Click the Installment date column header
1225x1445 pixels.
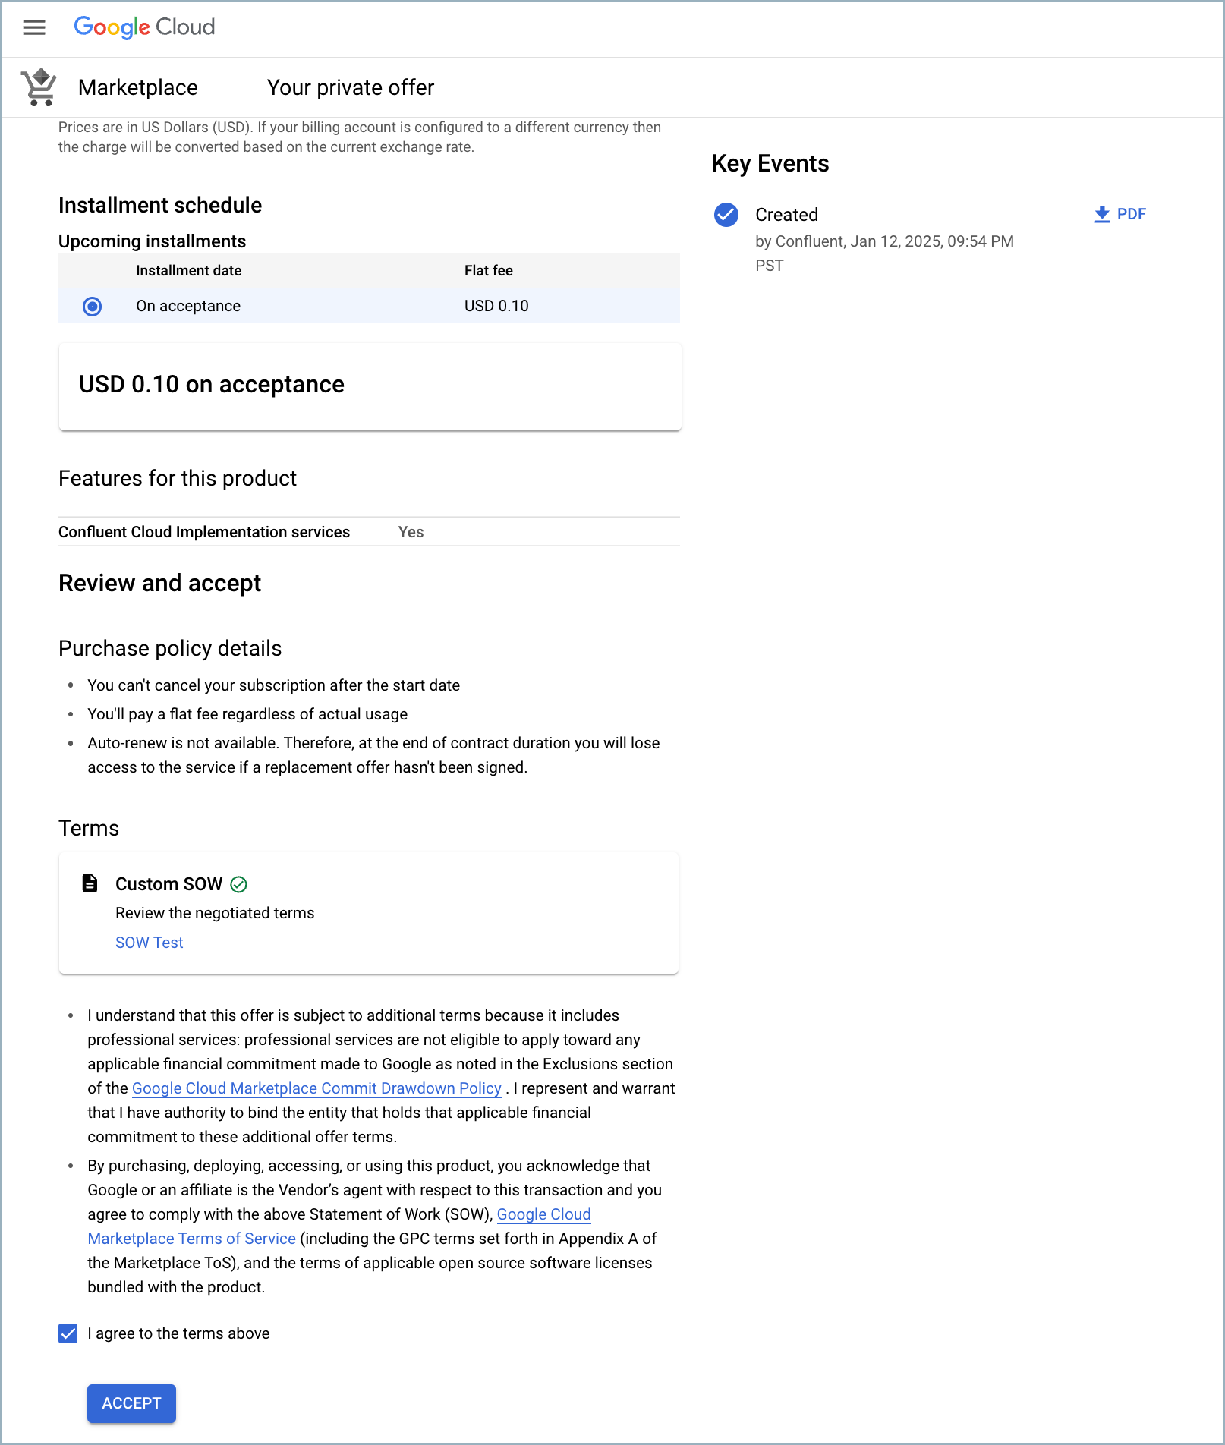coord(188,270)
